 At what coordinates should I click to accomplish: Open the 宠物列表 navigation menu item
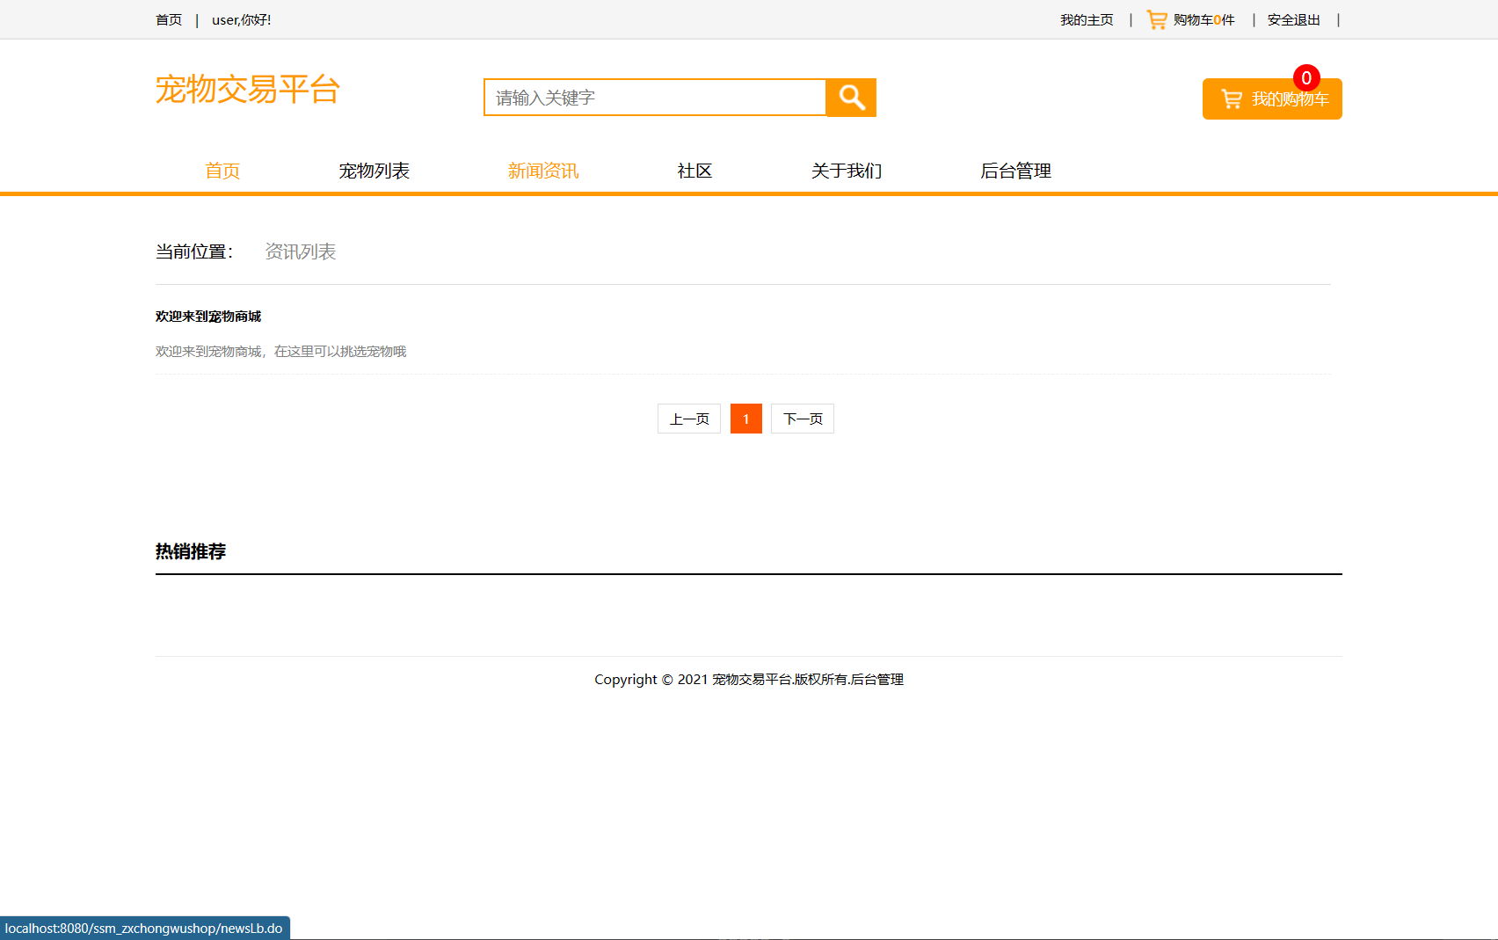pyautogui.click(x=374, y=171)
